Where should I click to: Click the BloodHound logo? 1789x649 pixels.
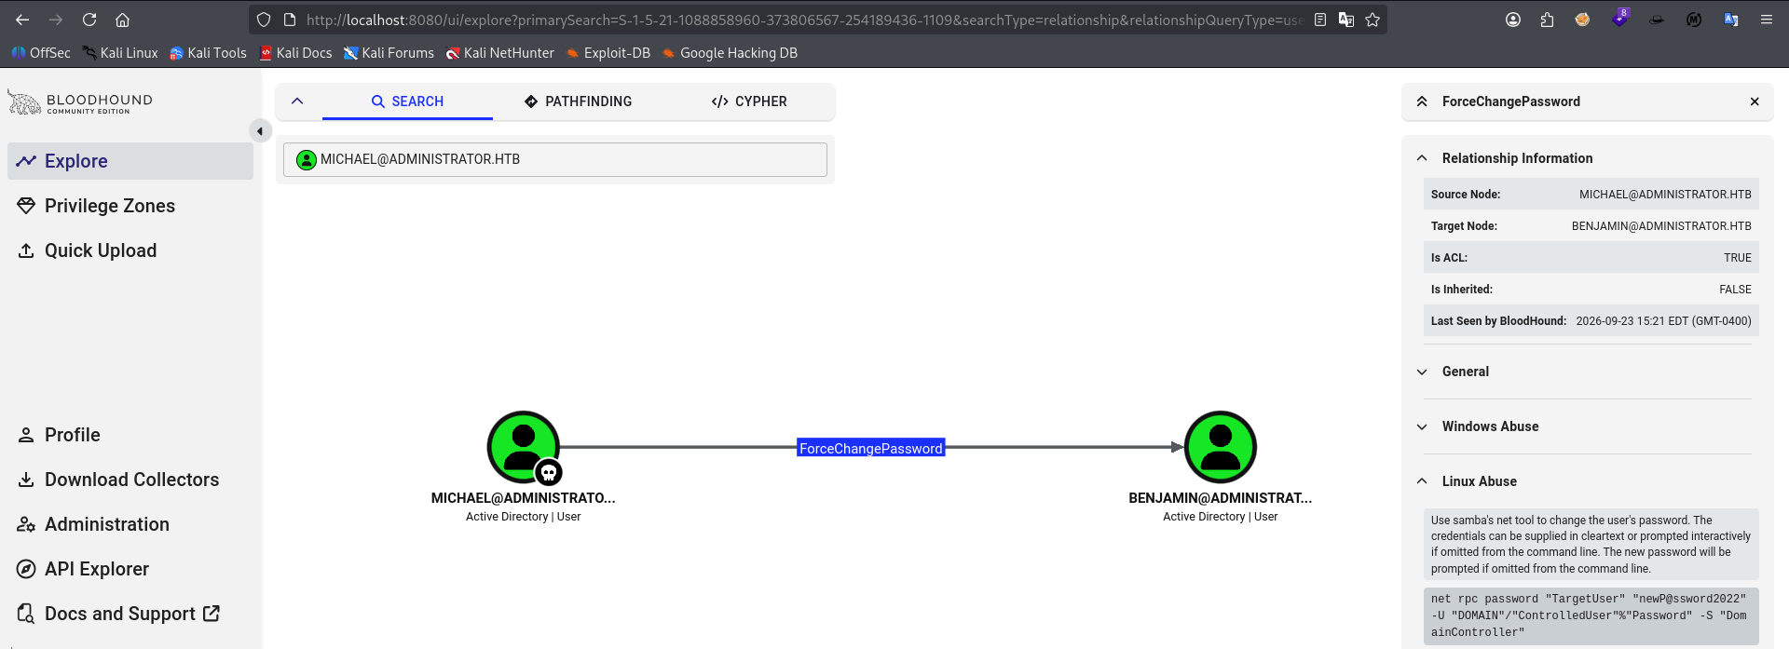pyautogui.click(x=80, y=102)
